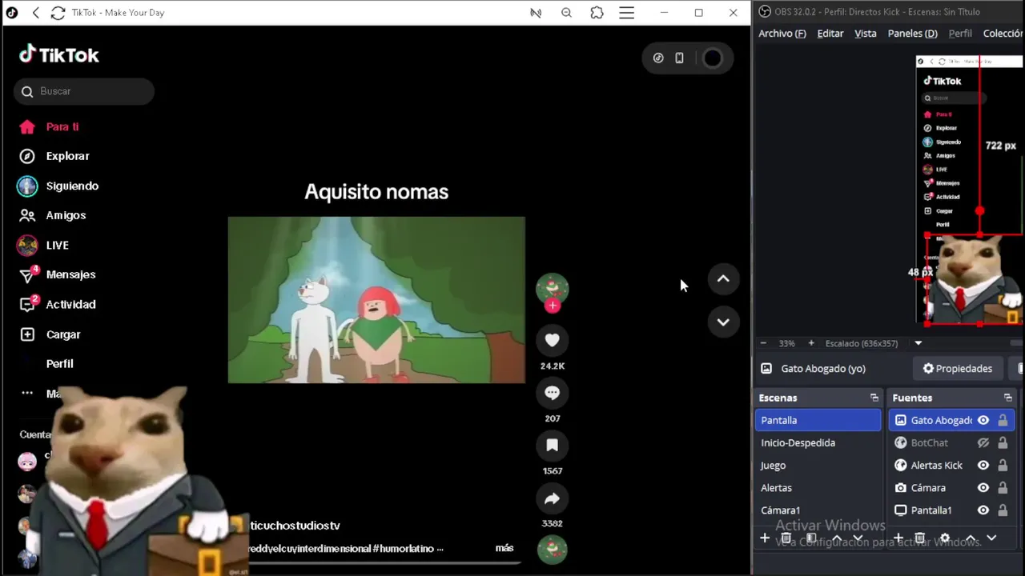Toggle lock on Pantalla1 source
1025x576 pixels.
pyautogui.click(x=1003, y=510)
